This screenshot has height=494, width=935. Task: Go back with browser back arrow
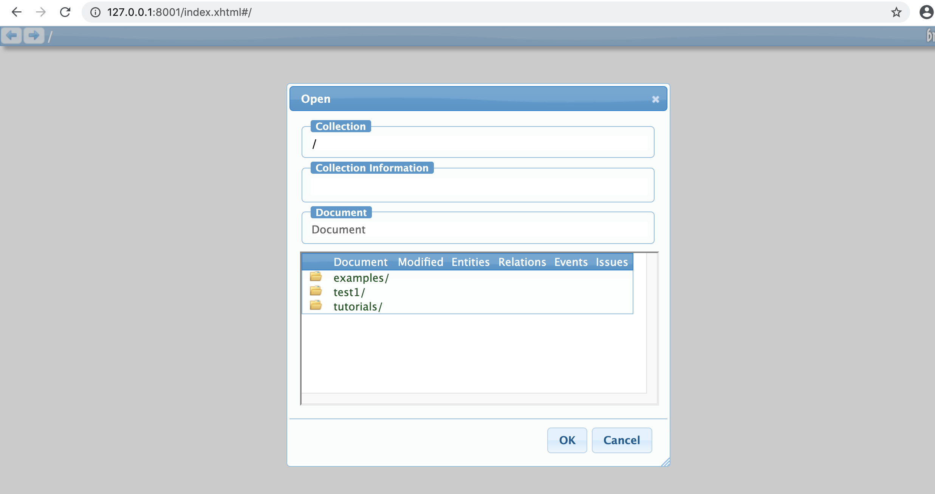coord(16,12)
